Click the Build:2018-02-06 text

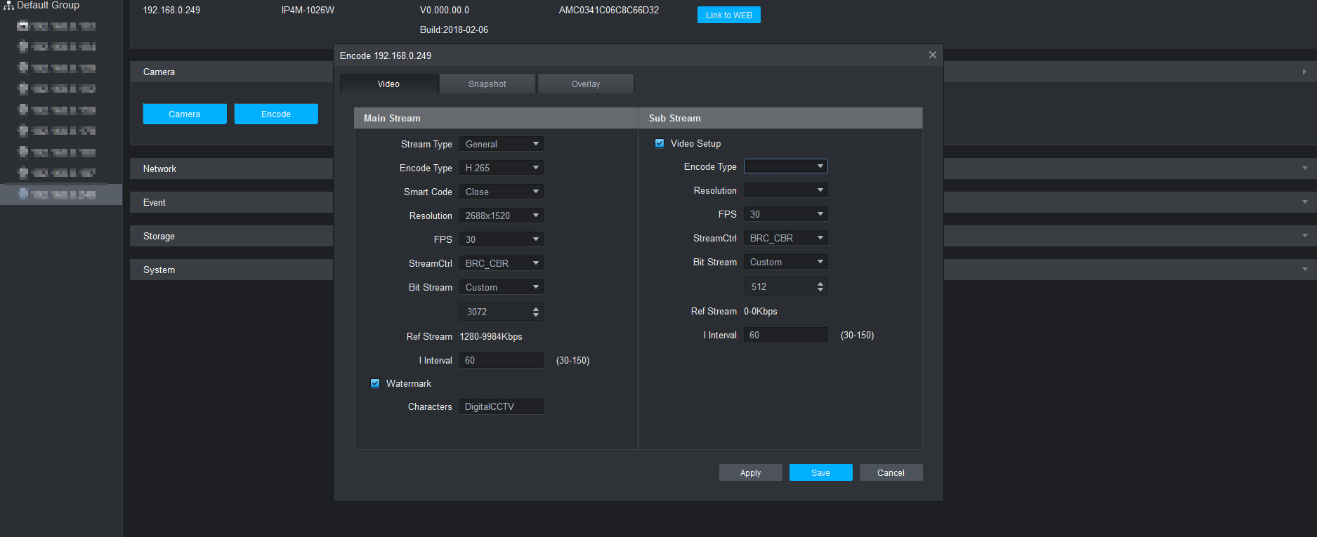pos(454,30)
